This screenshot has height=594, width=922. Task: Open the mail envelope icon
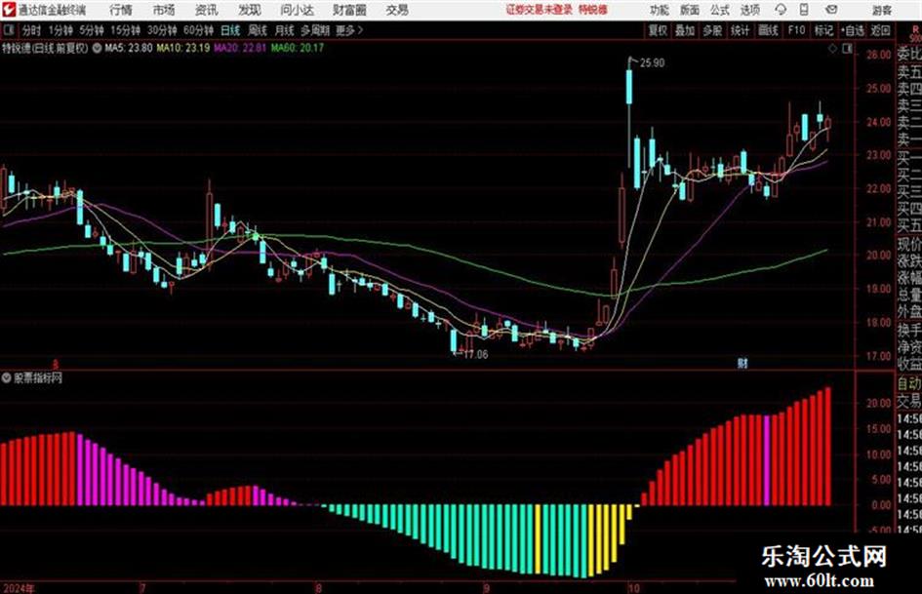(831, 10)
